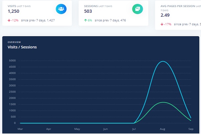Click the 'VISITS LAST 7 DAYS' label
The image size is (201, 134).
tap(19, 6)
